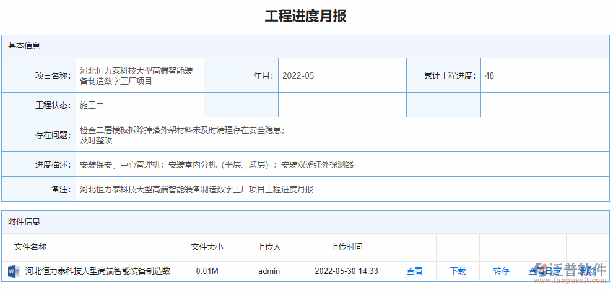Open the attachment file name 河北恒力泰科技大型高端智能装备制造数

[x=97, y=271]
